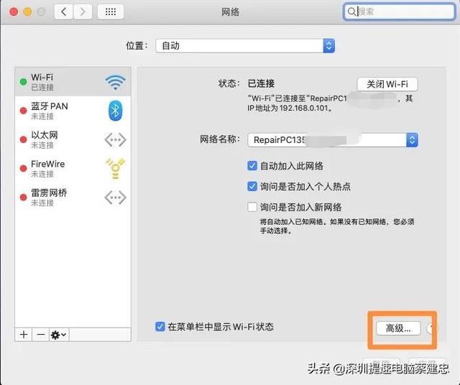Click the search magnifier icon

351,11
